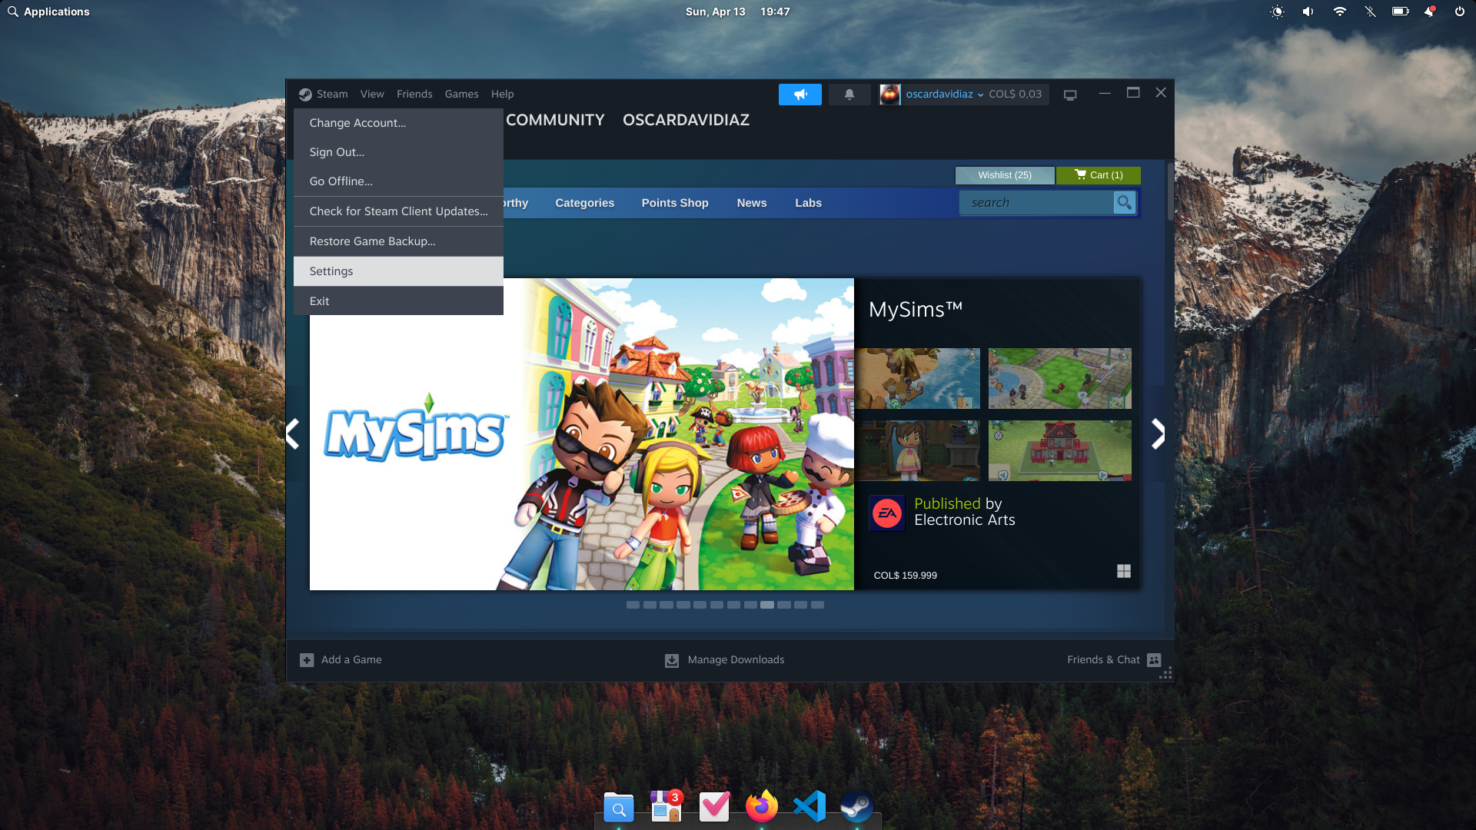The image size is (1476, 830).
Task: Open the Friends & Chat icon
Action: click(1154, 660)
